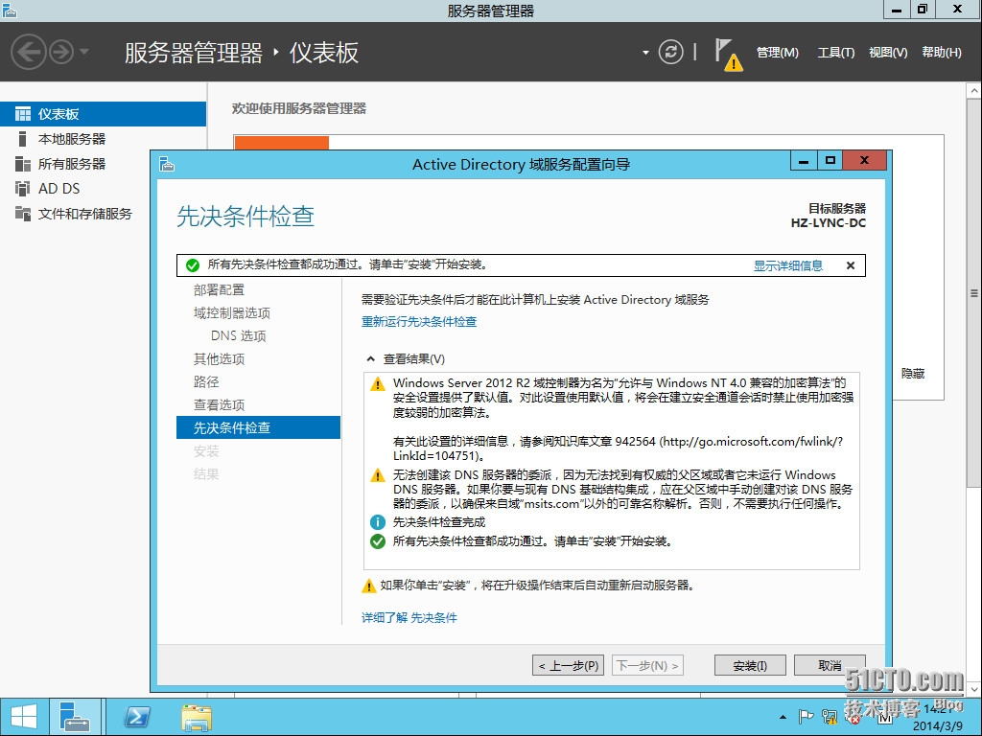Click the HZ-LYNC-DC target server name

(x=828, y=222)
